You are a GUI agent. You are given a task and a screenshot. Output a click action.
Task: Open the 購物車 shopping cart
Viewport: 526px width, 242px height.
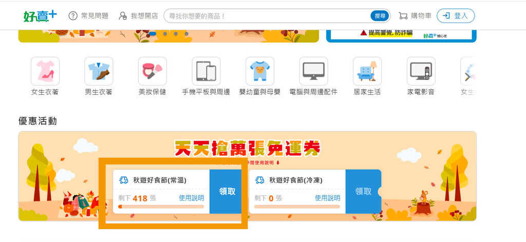(415, 16)
